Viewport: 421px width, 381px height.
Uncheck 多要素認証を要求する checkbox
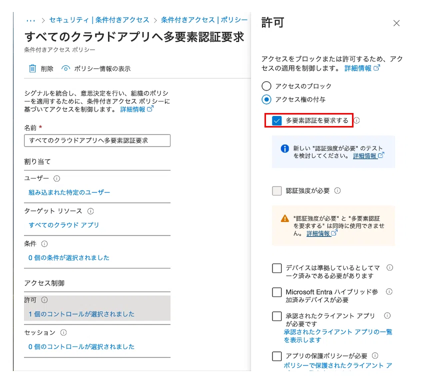tap(277, 120)
